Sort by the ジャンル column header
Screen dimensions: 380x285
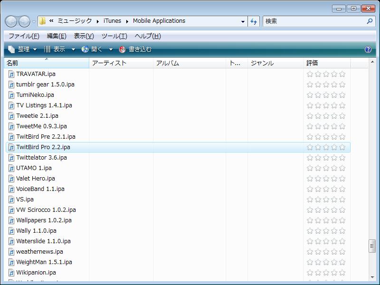pos(275,63)
